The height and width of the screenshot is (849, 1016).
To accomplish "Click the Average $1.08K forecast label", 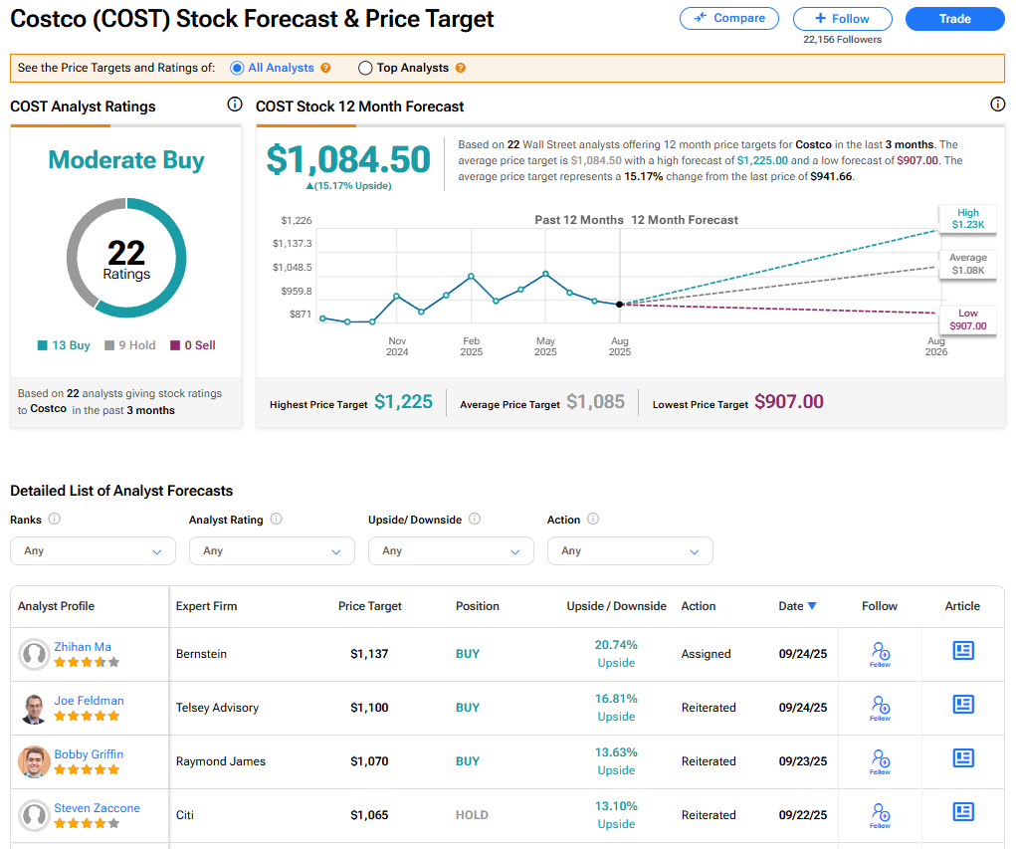I will [968, 264].
